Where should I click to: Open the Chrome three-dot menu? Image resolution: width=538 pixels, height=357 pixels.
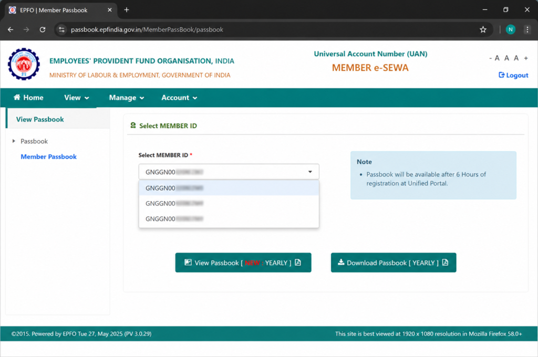coord(527,29)
